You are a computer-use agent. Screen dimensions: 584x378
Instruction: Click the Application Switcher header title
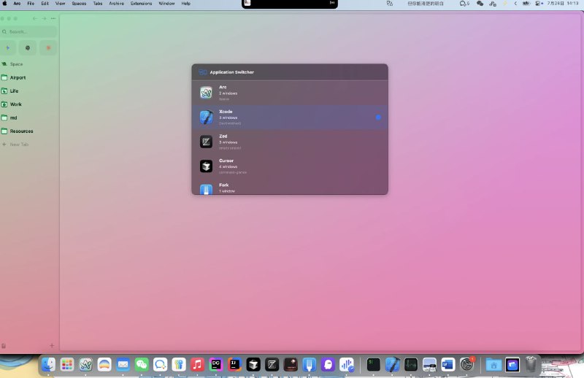[x=231, y=72]
